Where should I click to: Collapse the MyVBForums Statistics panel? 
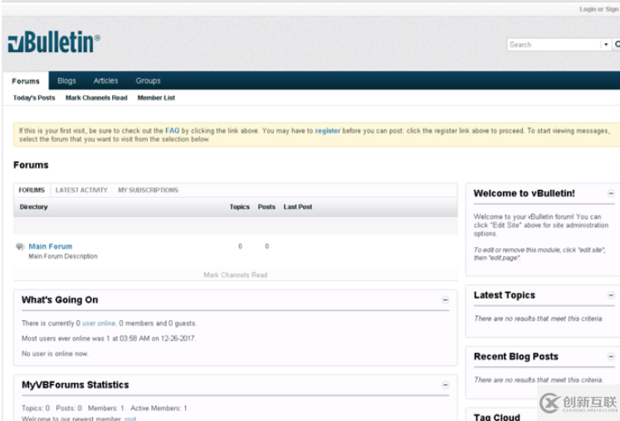(x=445, y=385)
